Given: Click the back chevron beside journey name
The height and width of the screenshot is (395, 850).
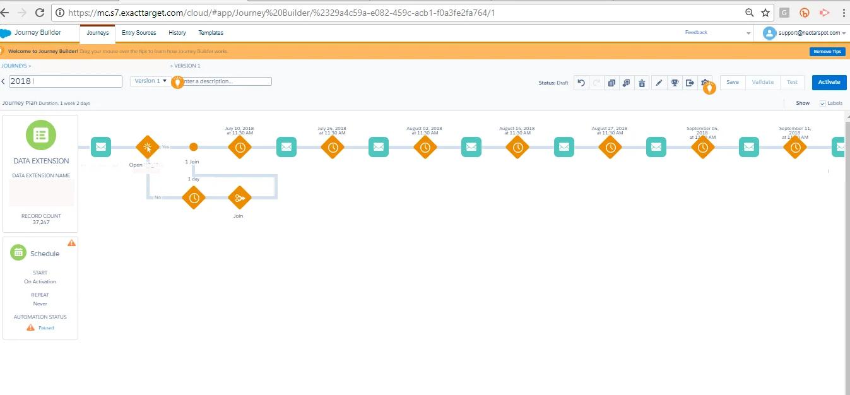Looking at the screenshot, I should point(3,81).
